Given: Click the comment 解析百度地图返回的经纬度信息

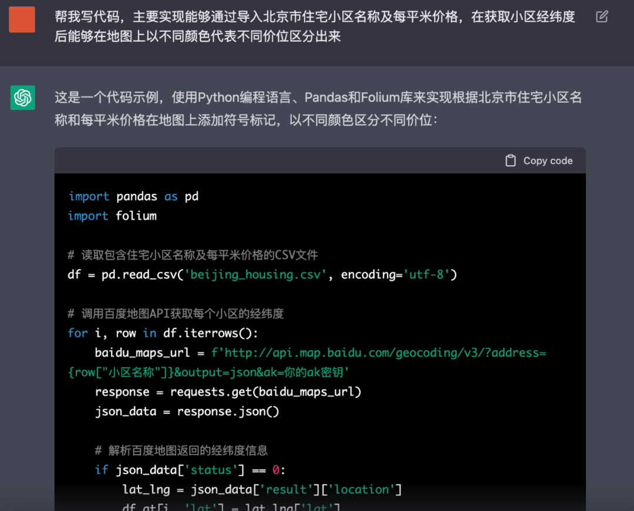Looking at the screenshot, I should 181,451.
